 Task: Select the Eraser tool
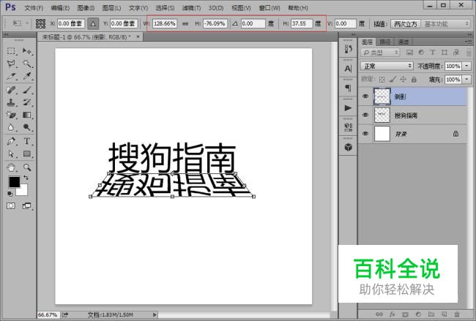11,115
